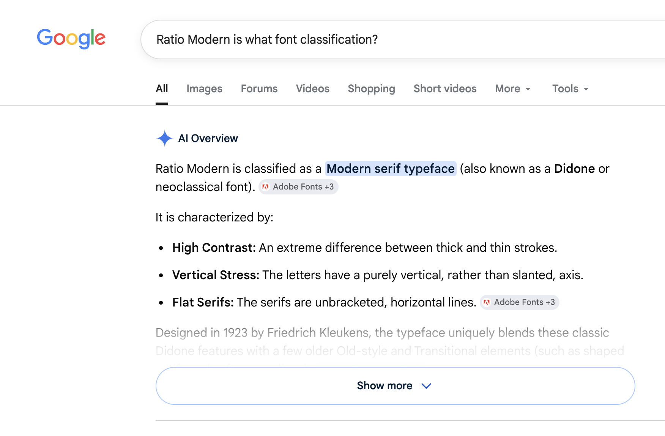Select the Short videos tab
The width and height of the screenshot is (665, 436).
coord(445,89)
